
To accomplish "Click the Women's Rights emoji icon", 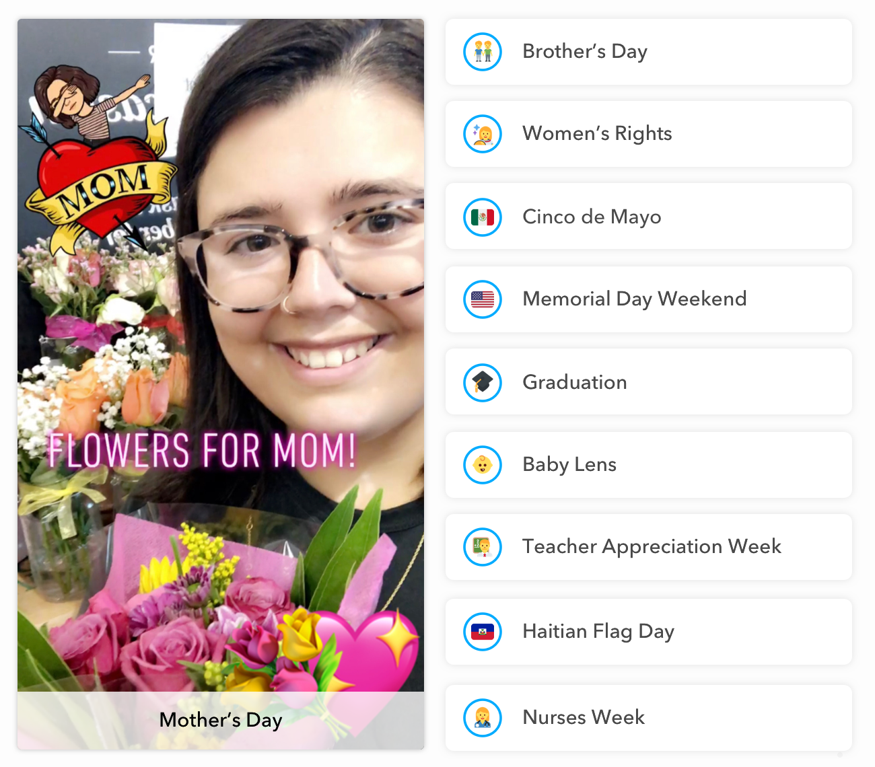I will 483,134.
